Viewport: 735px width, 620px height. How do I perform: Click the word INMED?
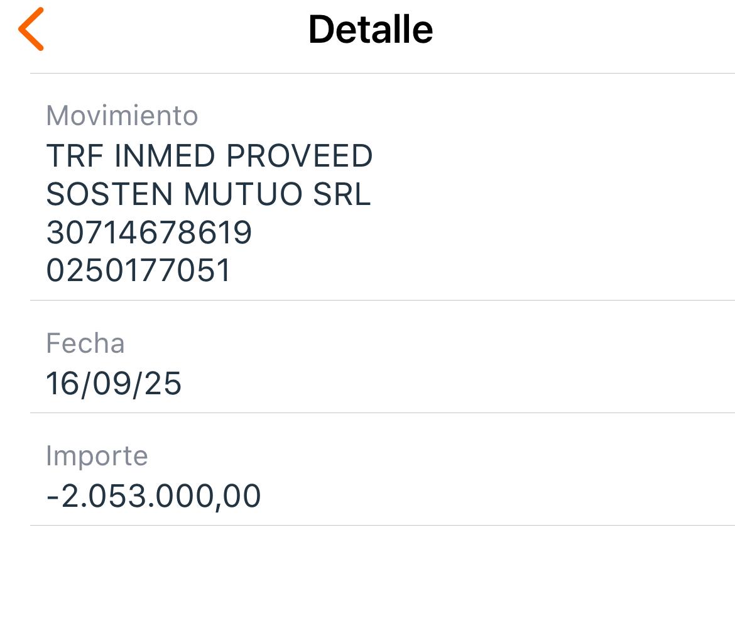(x=165, y=156)
